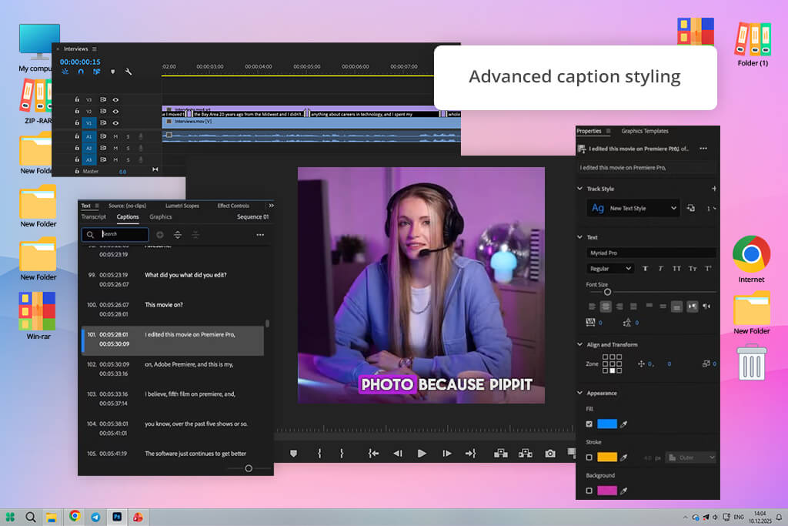Viewport: 788px width, 526px height.
Task: Solo audio track A2
Action: click(128, 148)
